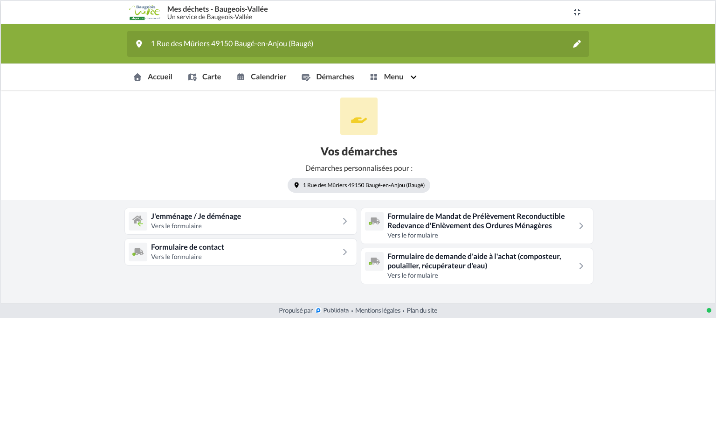This screenshot has height=448, width=716.
Task: Click truck icon on demande d'aide card
Action: [374, 261]
